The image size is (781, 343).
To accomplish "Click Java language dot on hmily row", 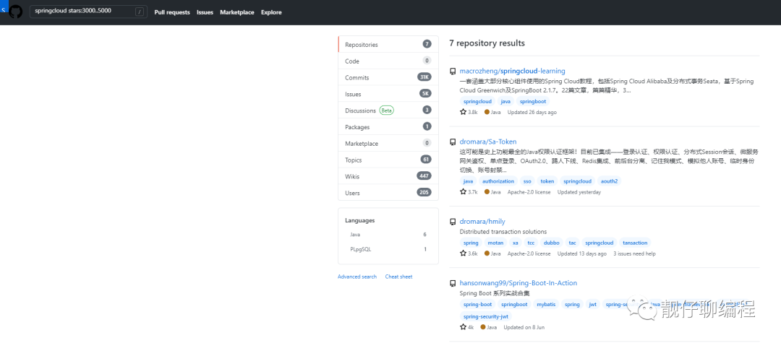I will [x=487, y=253].
